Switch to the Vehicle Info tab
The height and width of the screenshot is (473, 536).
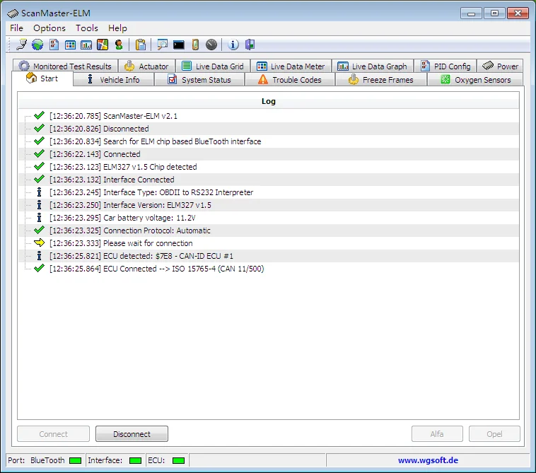pyautogui.click(x=113, y=80)
